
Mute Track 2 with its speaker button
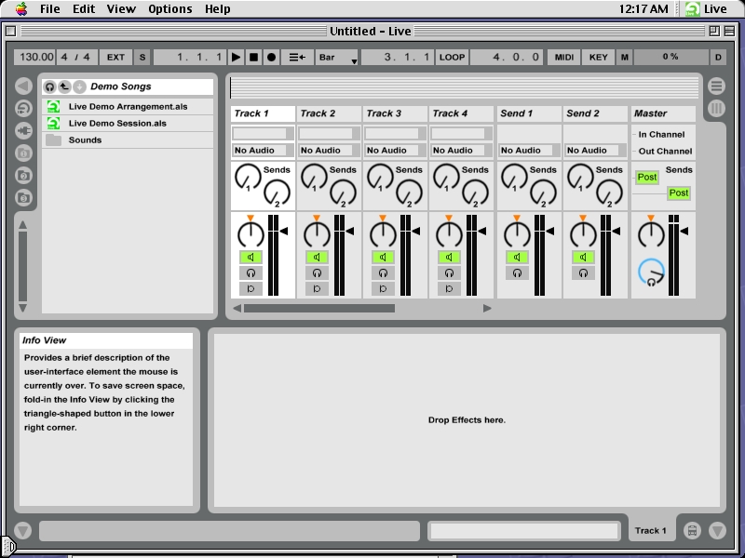tap(317, 258)
